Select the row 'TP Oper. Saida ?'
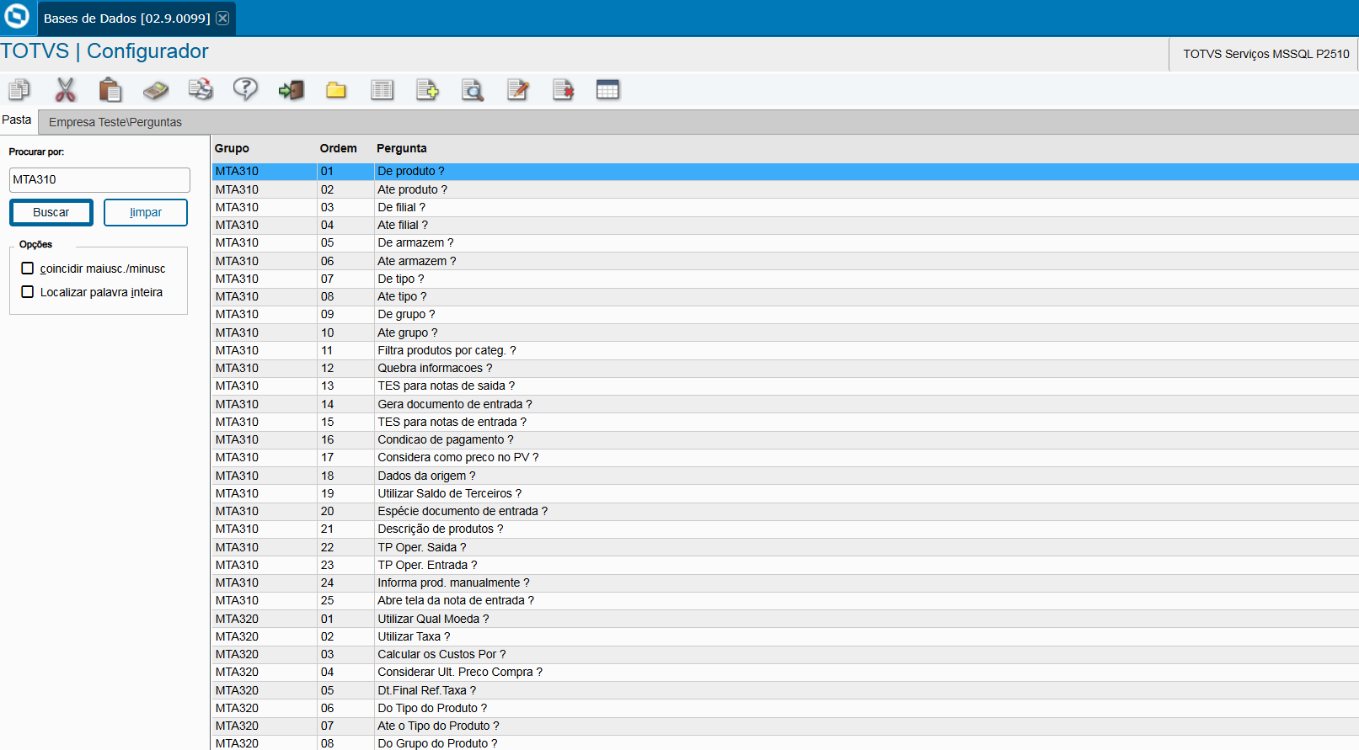 click(x=785, y=547)
